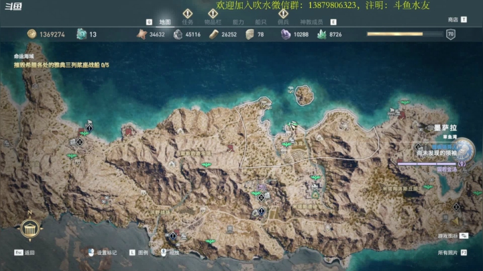Image resolution: width=483 pixels, height=271 pixels.
Task: Click the Q previous-tab key icon
Action: (149, 22)
